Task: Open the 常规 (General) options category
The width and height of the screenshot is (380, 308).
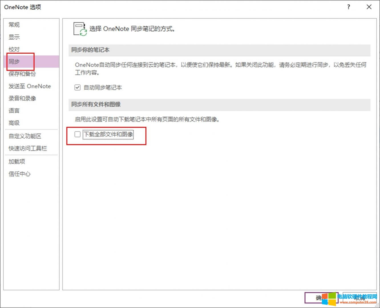Action: (x=14, y=25)
